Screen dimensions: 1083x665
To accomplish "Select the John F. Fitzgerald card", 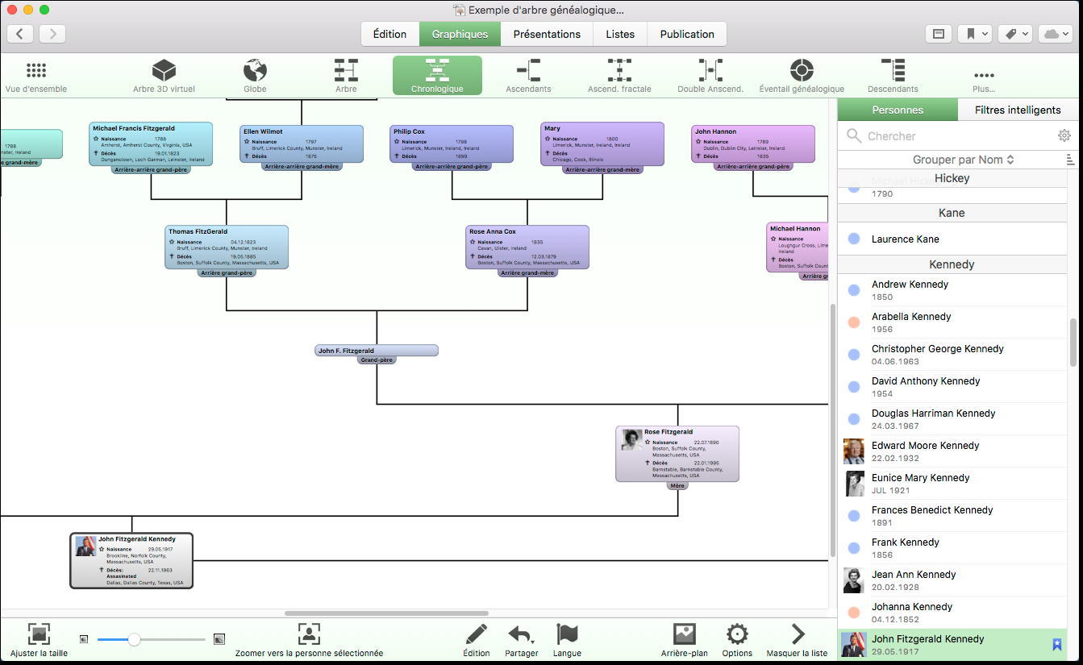I will point(377,351).
